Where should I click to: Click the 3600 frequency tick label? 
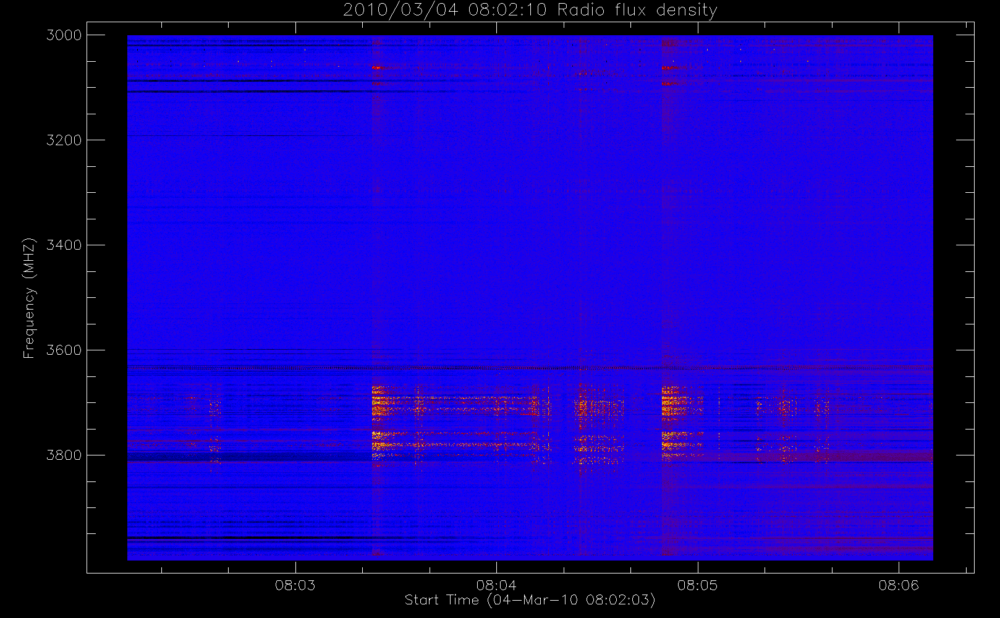[x=64, y=350]
